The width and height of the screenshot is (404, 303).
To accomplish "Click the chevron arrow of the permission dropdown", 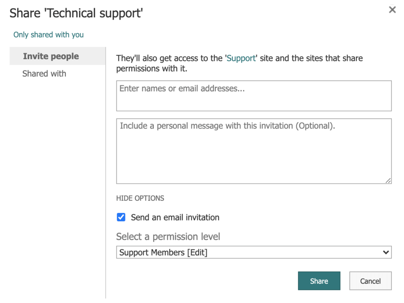I will (x=386, y=252).
